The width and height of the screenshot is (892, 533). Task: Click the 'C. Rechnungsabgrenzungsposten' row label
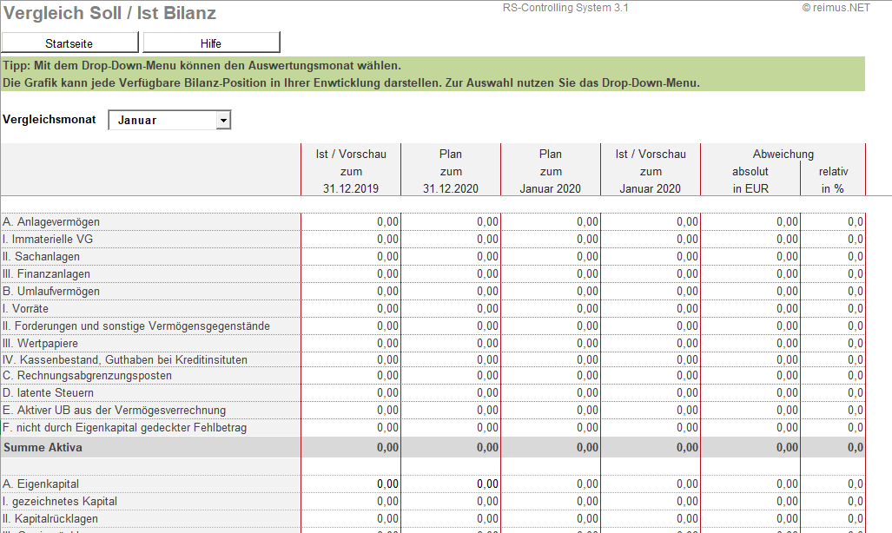[87, 376]
